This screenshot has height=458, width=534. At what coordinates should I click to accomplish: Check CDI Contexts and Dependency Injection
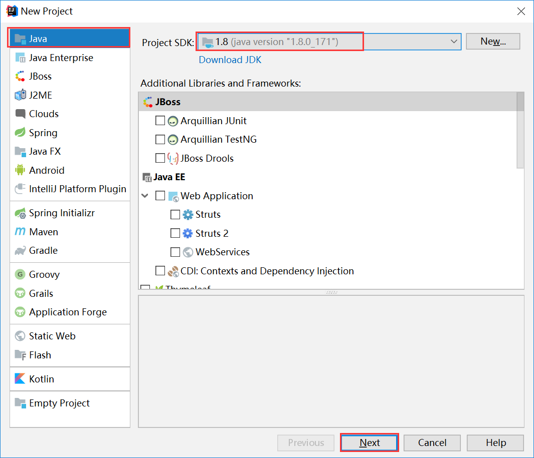pos(160,271)
